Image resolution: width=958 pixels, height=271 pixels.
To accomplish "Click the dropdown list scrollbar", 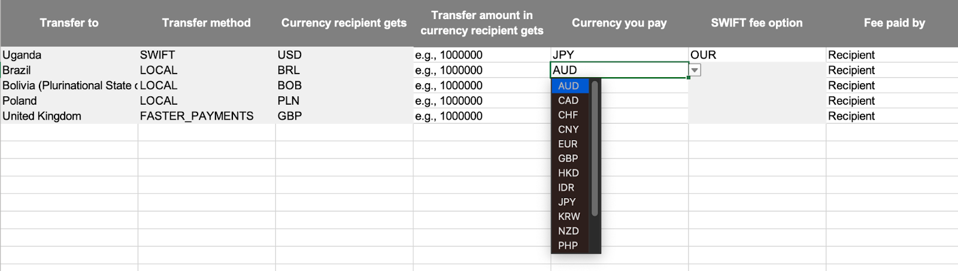I will point(595,148).
